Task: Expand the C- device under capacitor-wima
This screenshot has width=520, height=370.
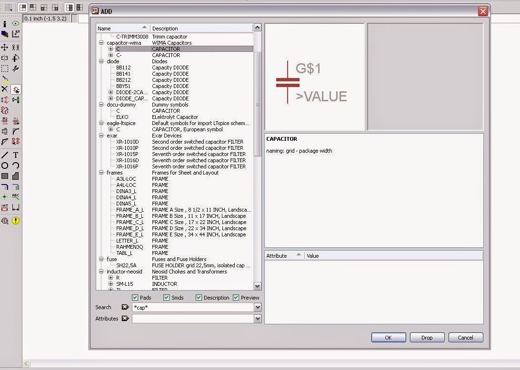Action: 111,55
